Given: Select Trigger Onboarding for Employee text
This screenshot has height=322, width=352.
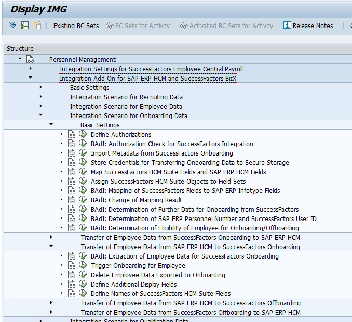Looking at the screenshot, I should (x=138, y=266).
